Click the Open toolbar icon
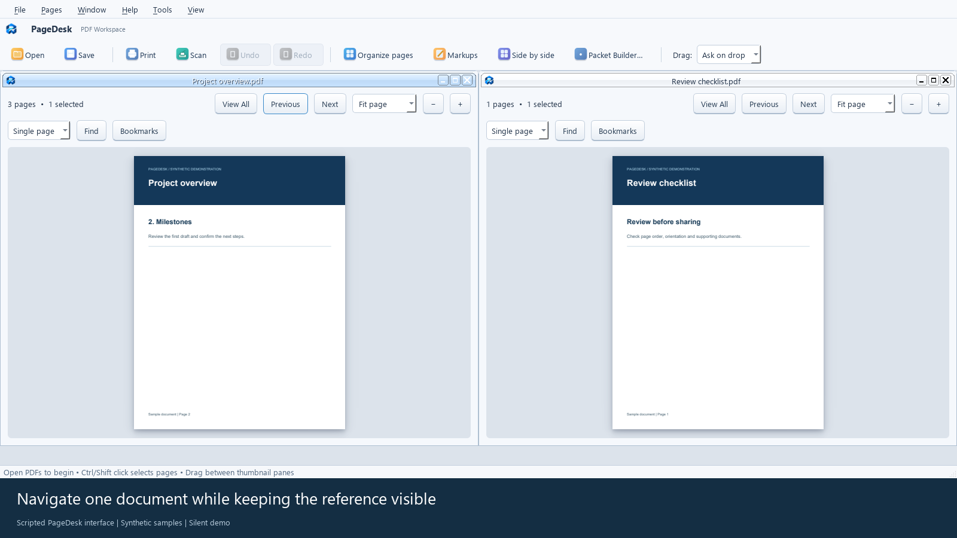 click(17, 54)
